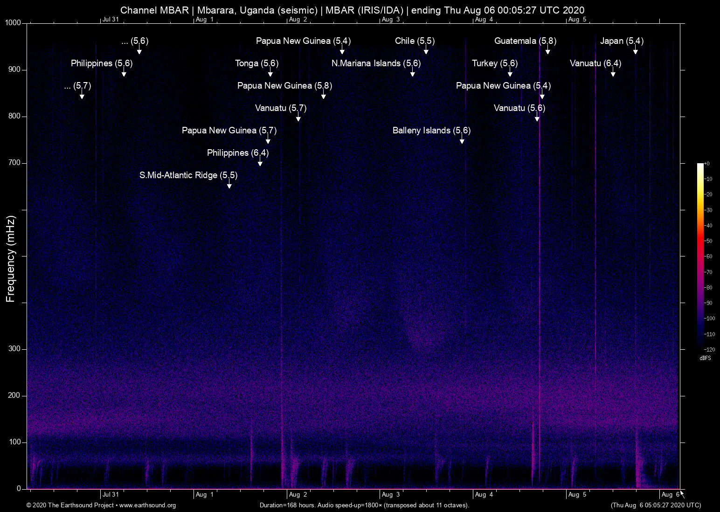Click the unnamed "... (5.7)" event label
This screenshot has width=720, height=512.
pos(77,86)
